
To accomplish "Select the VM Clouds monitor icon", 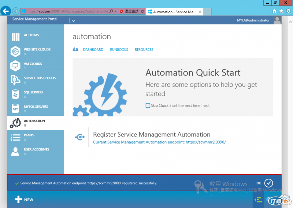I will click(15, 66).
